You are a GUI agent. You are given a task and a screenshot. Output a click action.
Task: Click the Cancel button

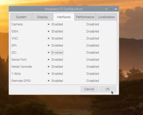click(x=89, y=89)
